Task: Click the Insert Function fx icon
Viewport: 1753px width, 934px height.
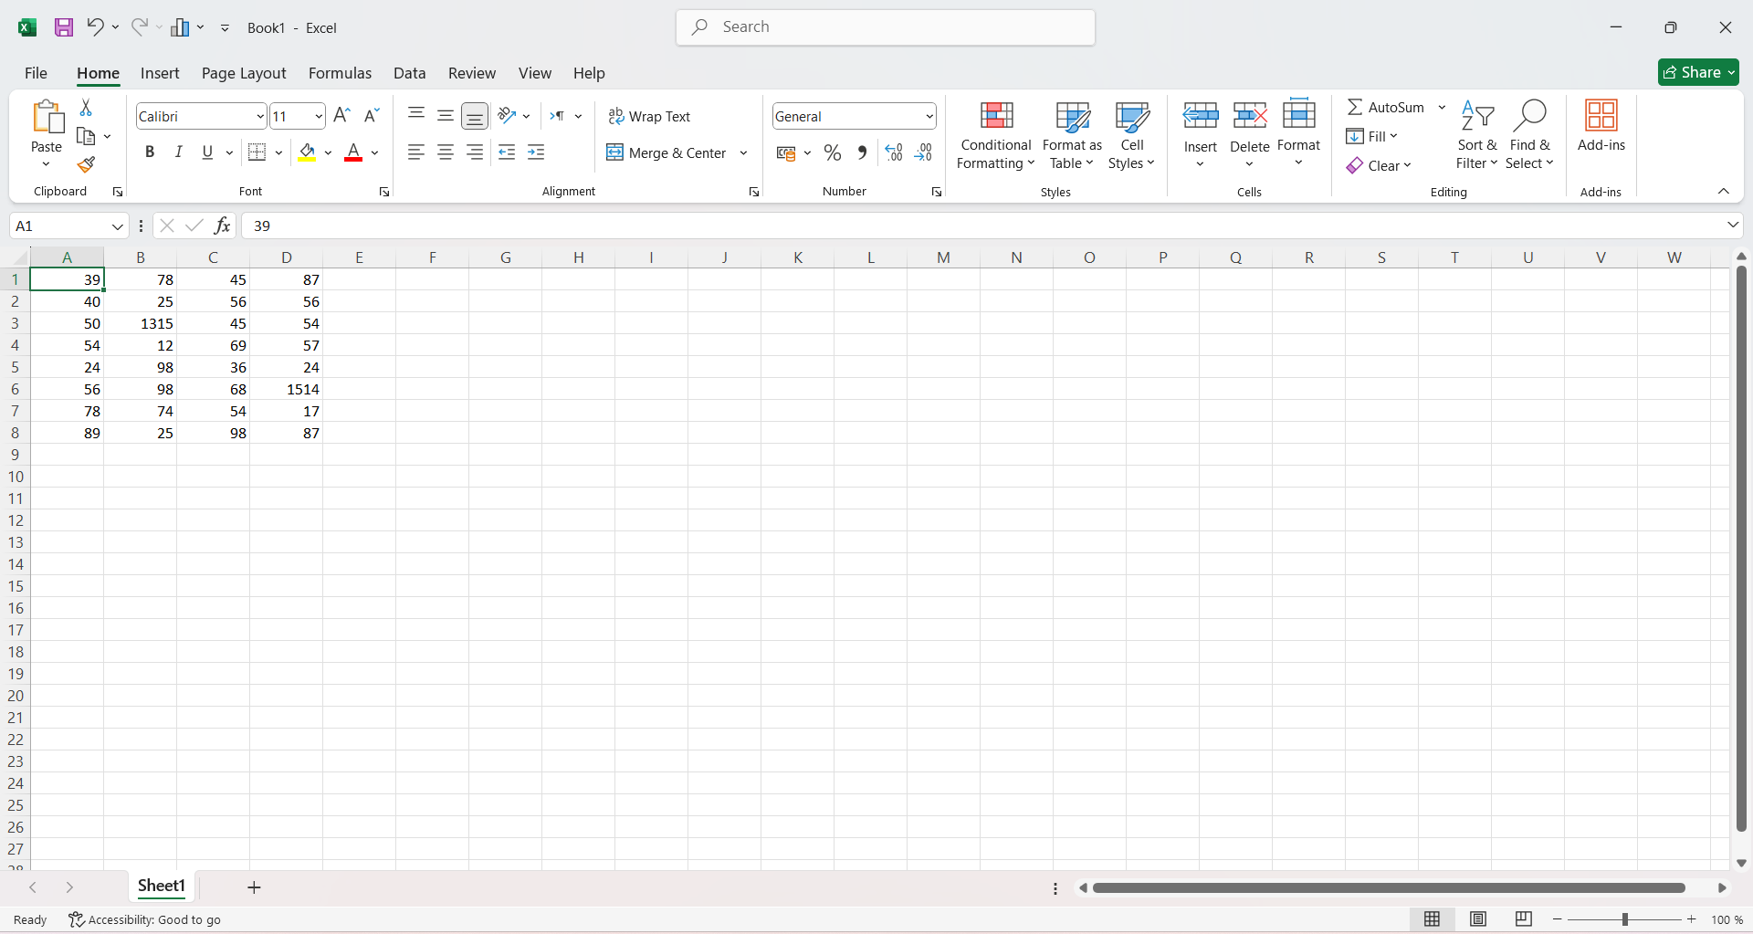Action: [222, 226]
